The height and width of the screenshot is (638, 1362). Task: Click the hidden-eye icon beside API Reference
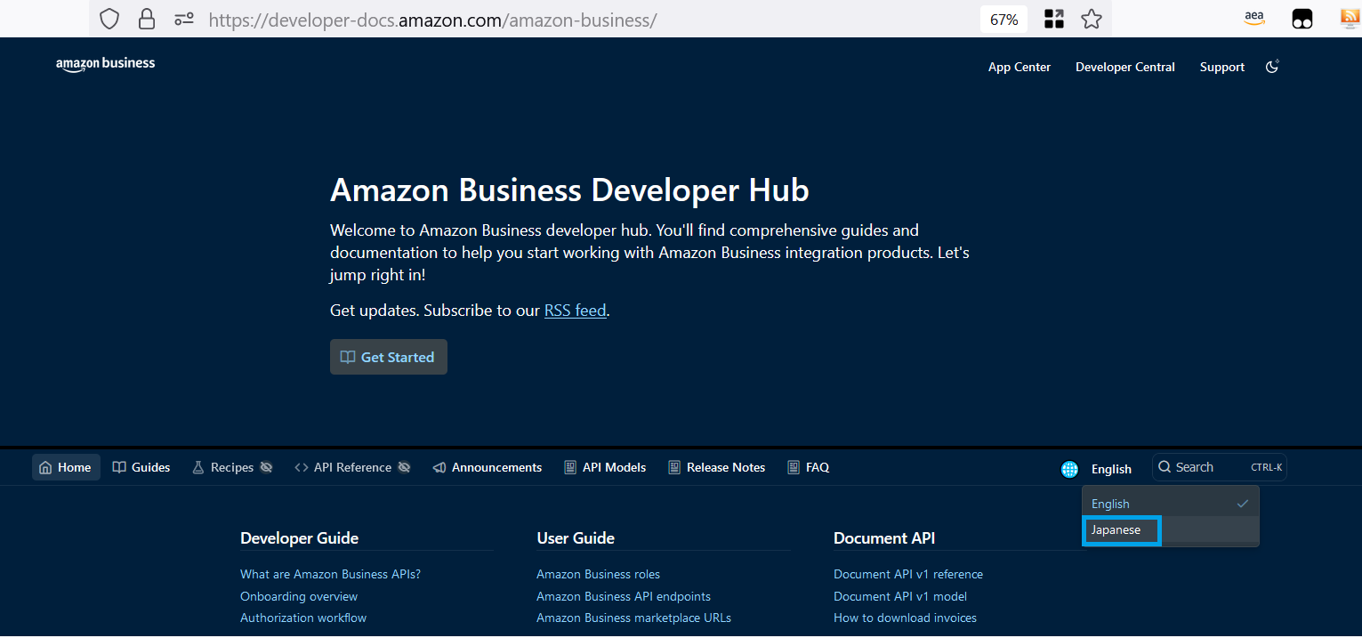click(x=404, y=467)
